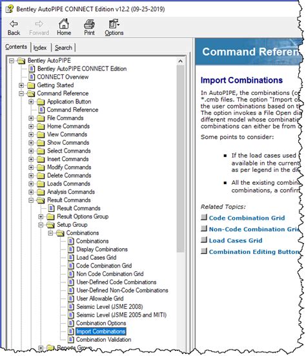
Task: Click the open folder icon beside Setup Group
Action: click(x=50, y=225)
